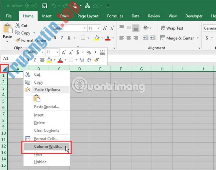Go to the Data tab
216x170 pixels.
pyautogui.click(x=135, y=16)
